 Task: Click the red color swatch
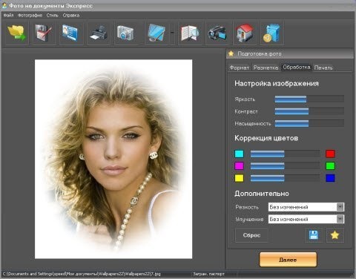330,154
